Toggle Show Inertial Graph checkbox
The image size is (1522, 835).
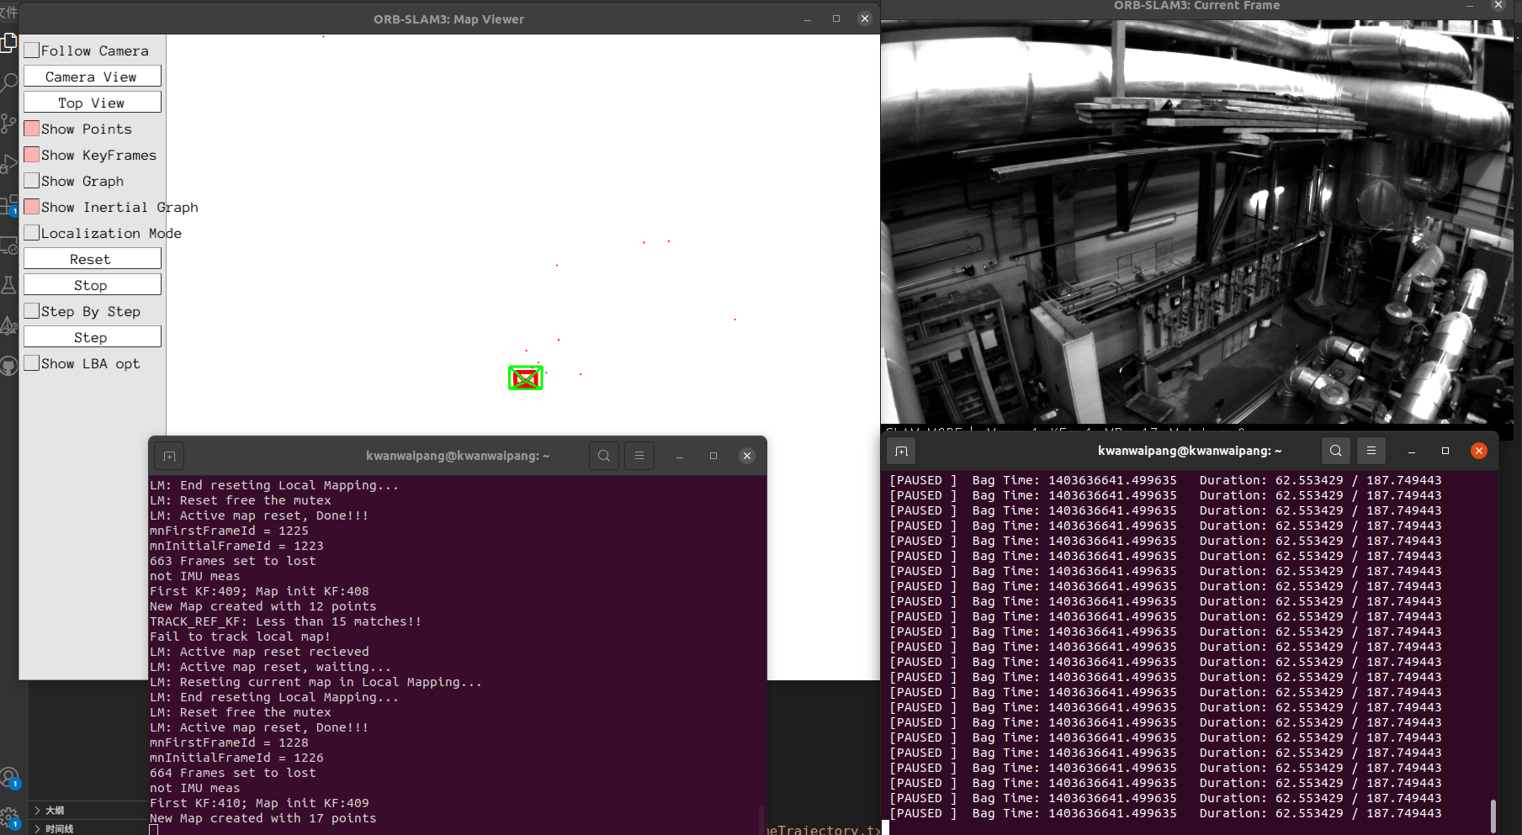click(32, 207)
